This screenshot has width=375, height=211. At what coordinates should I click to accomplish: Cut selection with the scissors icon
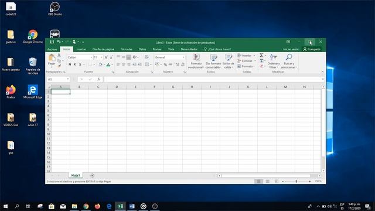point(59,55)
